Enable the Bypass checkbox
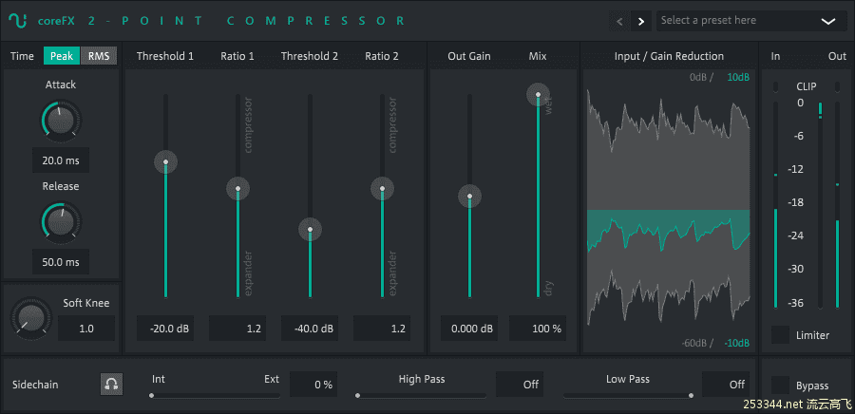The image size is (855, 414). click(780, 386)
